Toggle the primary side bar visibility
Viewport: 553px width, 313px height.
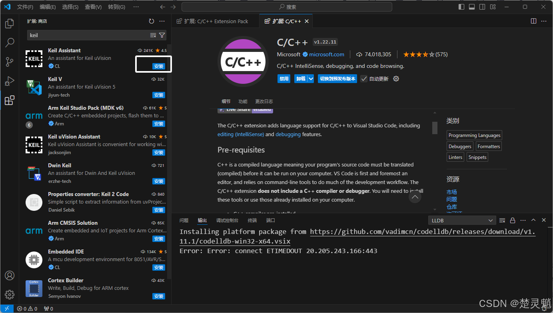[x=461, y=7]
